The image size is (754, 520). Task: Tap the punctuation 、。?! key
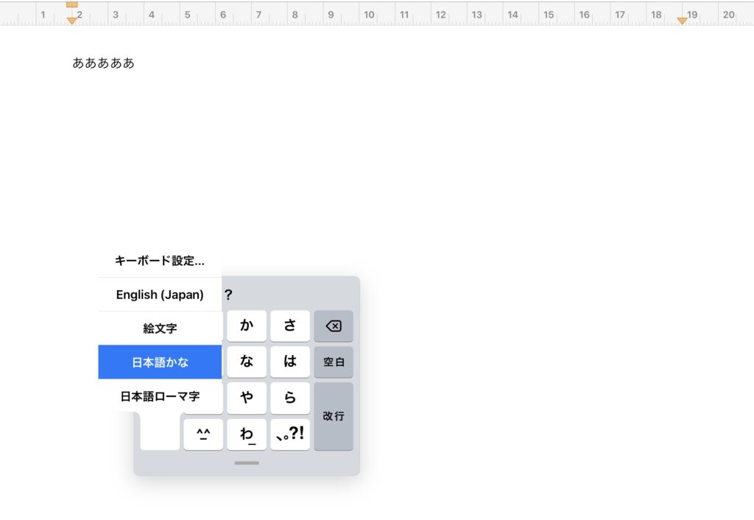pyautogui.click(x=290, y=435)
